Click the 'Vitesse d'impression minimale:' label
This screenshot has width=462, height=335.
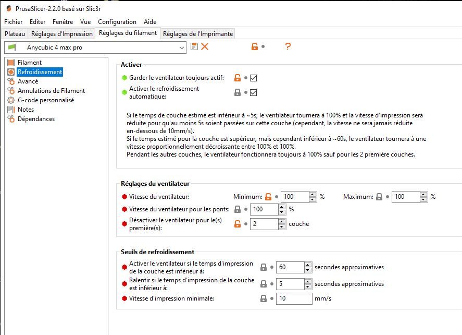(171, 298)
